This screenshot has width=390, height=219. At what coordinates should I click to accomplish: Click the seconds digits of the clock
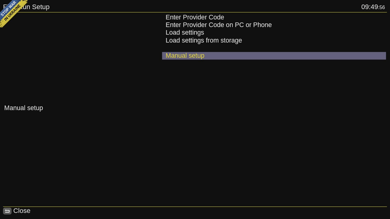point(382,7)
